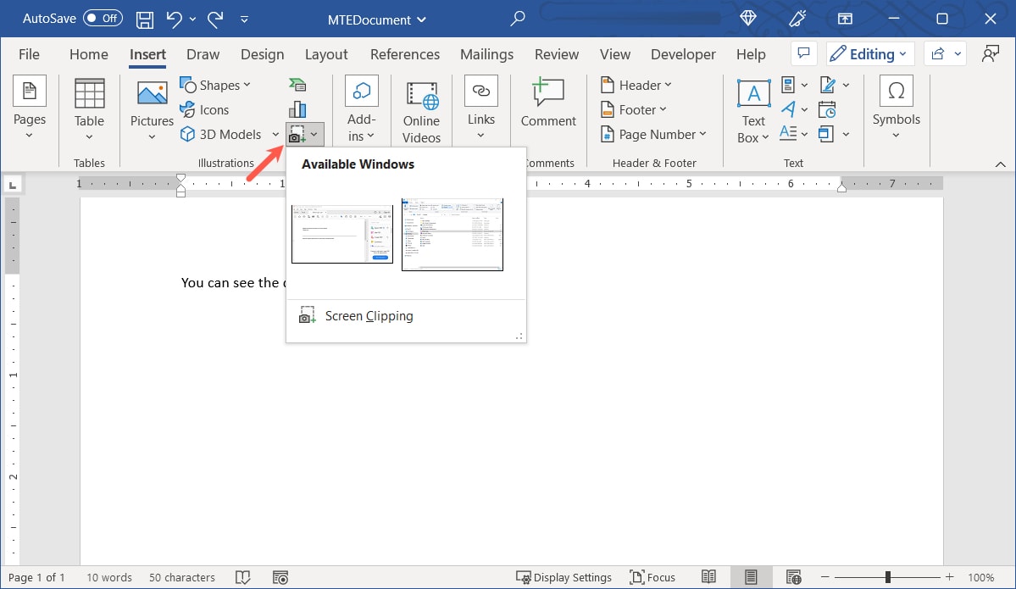Choose Screen Clipping
Image resolution: width=1016 pixels, height=589 pixels.
coord(369,315)
